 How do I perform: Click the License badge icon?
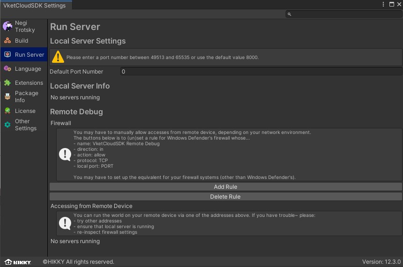point(7,111)
